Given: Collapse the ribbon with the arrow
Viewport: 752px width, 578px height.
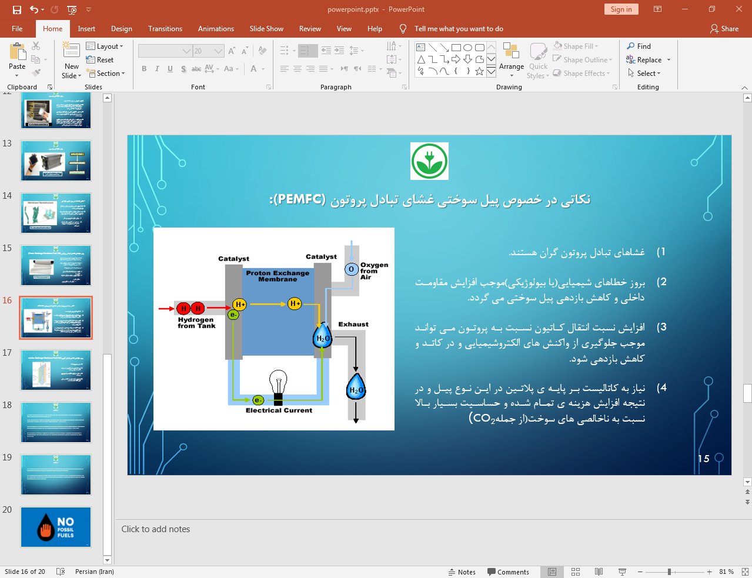Looking at the screenshot, I should tap(744, 88).
